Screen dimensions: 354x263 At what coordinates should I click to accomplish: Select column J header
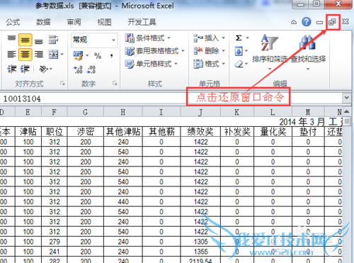tap(200, 112)
